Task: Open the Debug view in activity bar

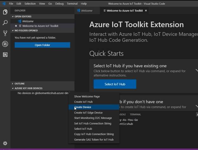Action: pyautogui.click(x=5, y=44)
